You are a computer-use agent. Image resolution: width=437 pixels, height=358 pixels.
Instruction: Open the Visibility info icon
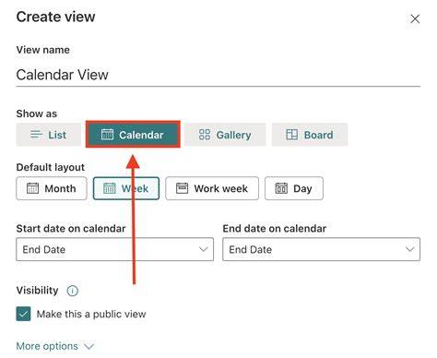(73, 291)
